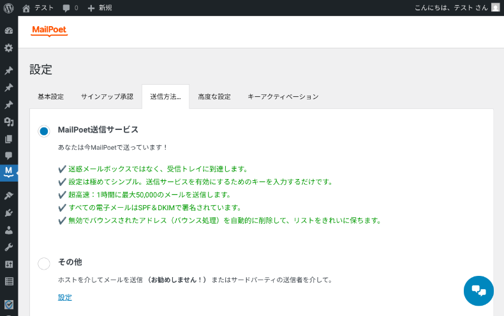This screenshot has height=316, width=504.
Task: Click the 設定 page title
Action: 41,69
